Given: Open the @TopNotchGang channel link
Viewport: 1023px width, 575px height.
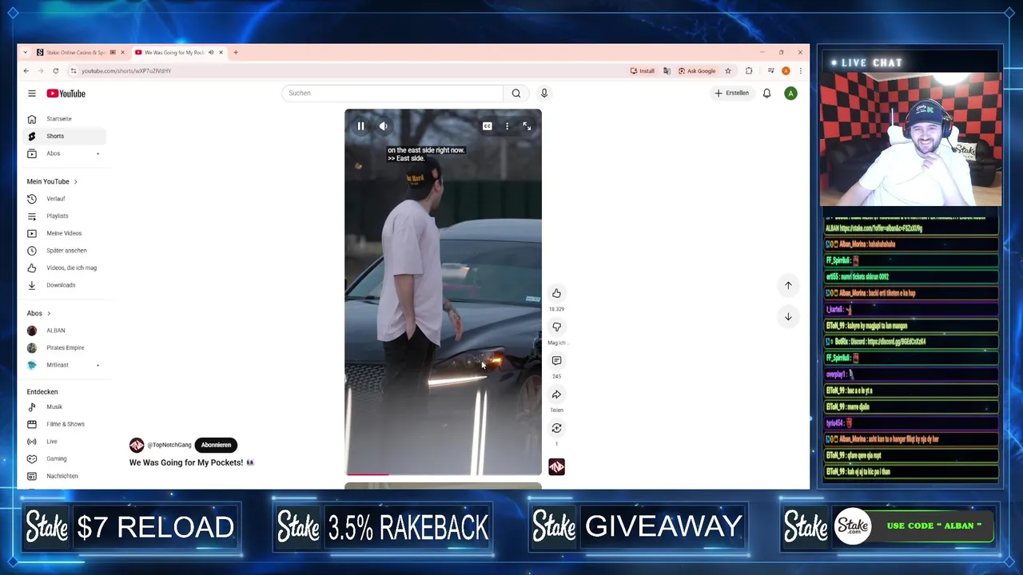Looking at the screenshot, I should tap(169, 445).
